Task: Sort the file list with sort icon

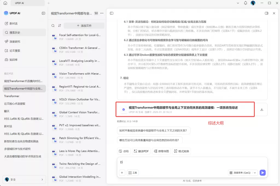Action: [x=60, y=25]
